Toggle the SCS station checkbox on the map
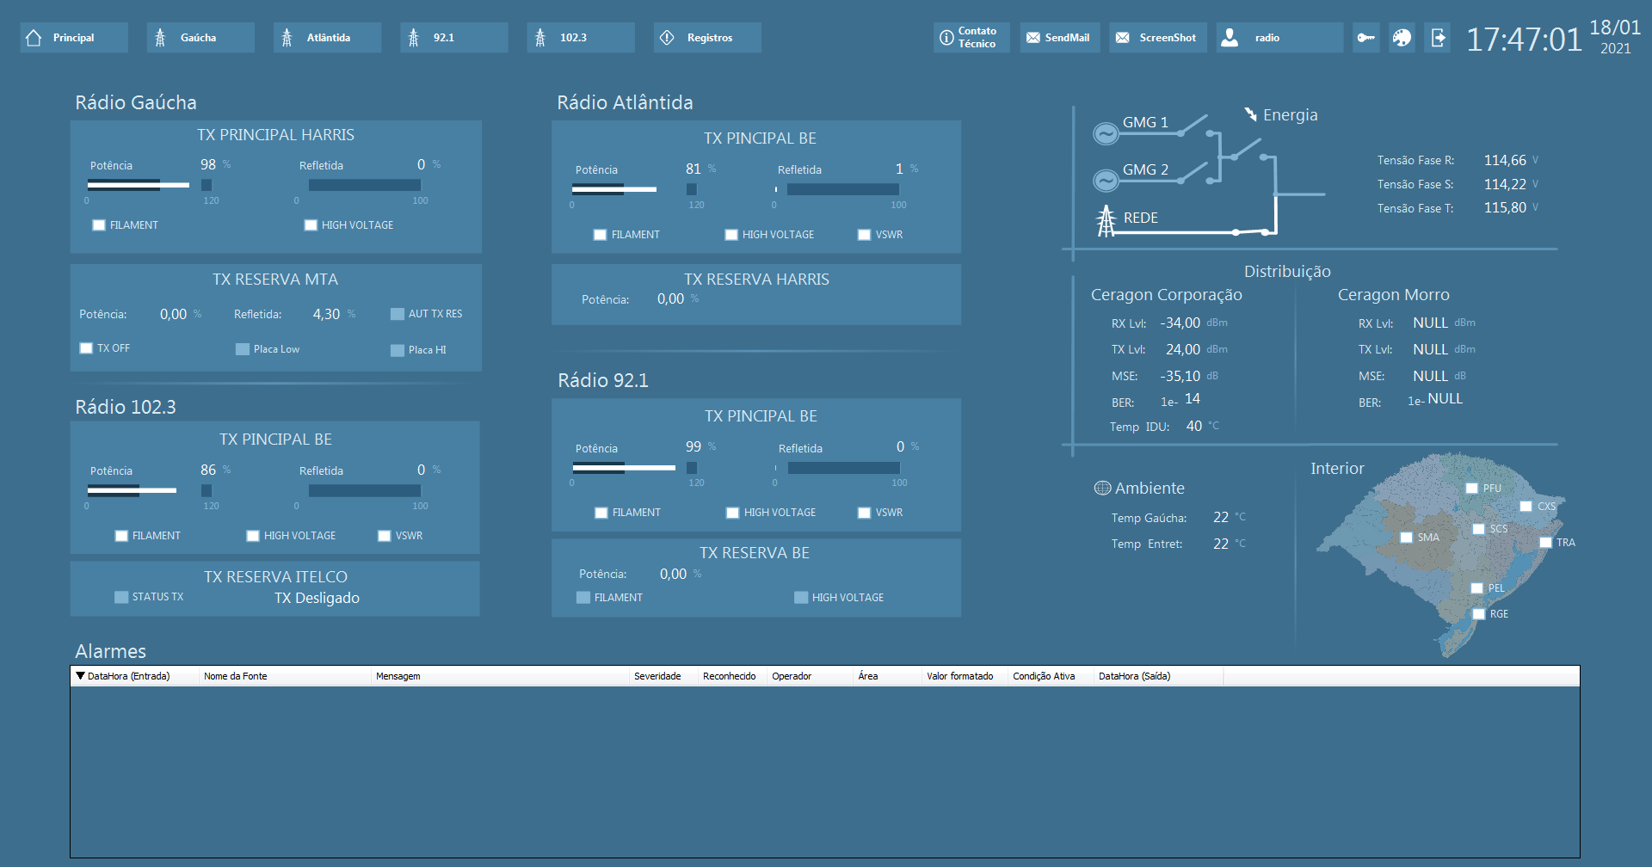This screenshot has height=867, width=1652. [1479, 529]
